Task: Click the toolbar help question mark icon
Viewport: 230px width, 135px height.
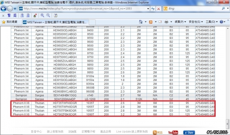Action: click(55, 15)
